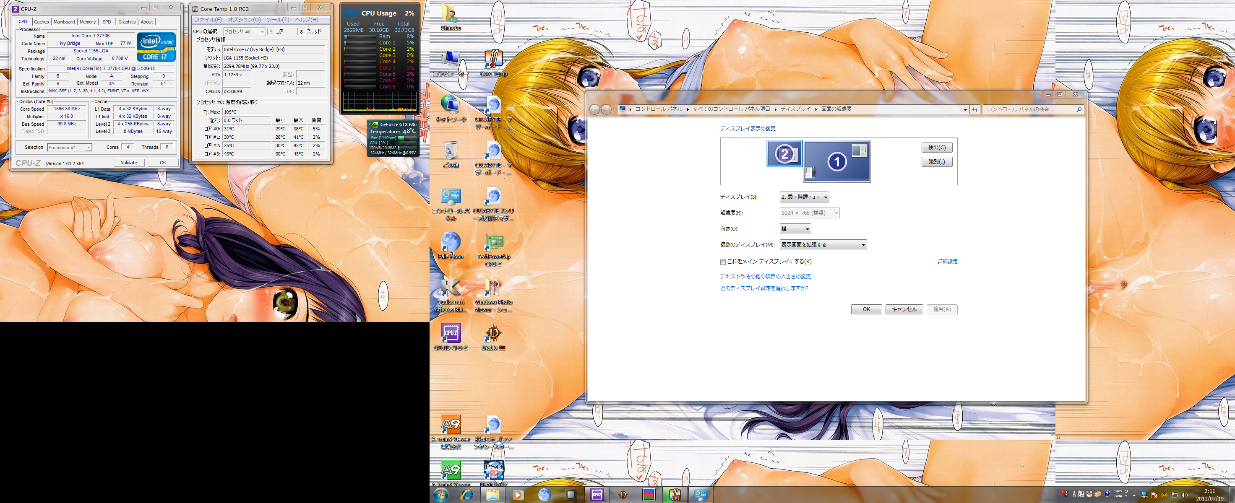
Task: Check the make this main display checkbox
Action: click(x=723, y=262)
